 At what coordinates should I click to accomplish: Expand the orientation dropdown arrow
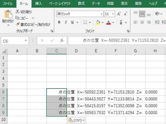(161, 14)
